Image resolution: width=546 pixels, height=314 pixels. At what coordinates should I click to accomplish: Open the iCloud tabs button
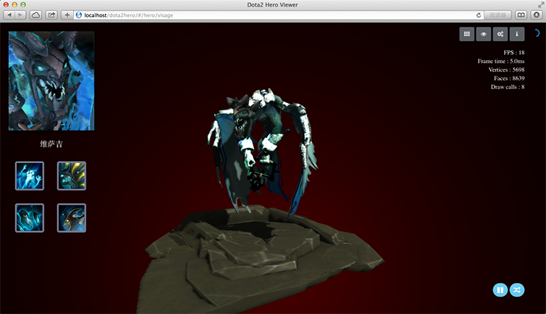35,14
